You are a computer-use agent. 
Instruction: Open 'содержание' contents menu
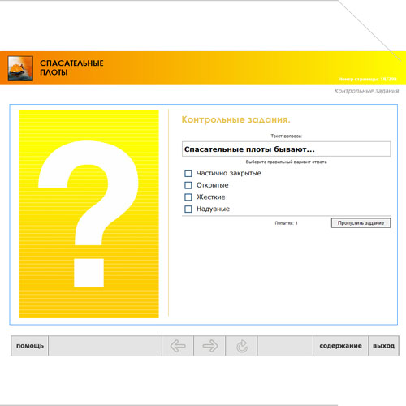point(340,346)
